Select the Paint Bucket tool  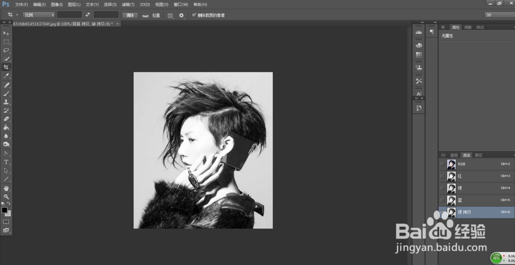click(x=6, y=128)
